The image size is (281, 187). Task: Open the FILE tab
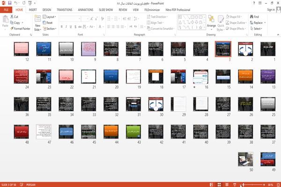pos(6,10)
